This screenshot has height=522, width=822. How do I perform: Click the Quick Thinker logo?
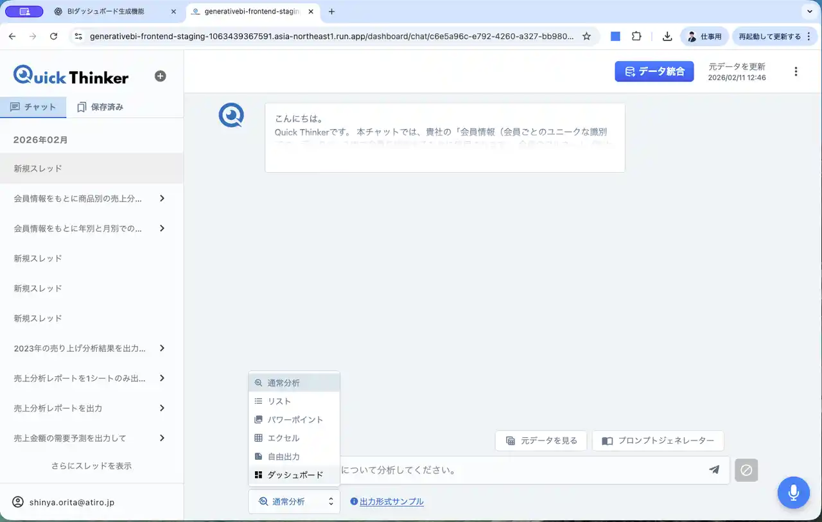pos(70,75)
